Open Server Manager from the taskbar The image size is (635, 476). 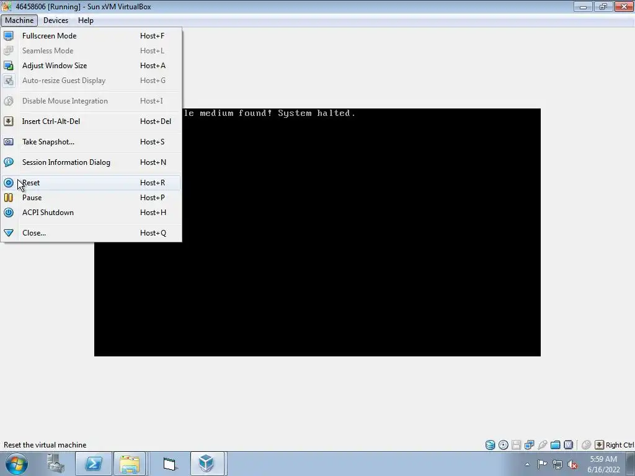55,464
